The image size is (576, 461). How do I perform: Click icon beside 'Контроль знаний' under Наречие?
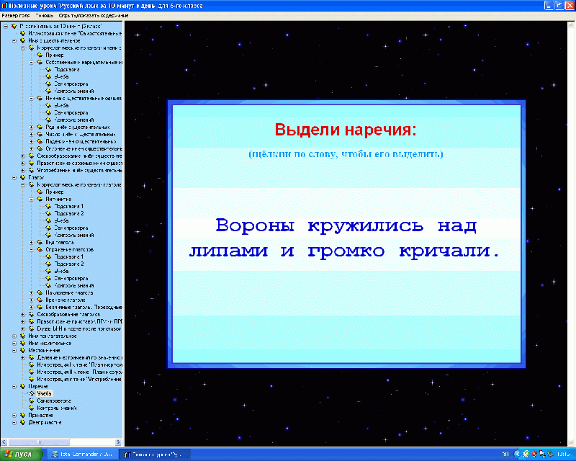tap(31, 408)
